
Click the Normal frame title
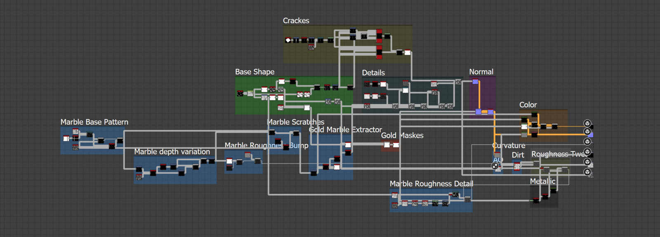(x=481, y=72)
